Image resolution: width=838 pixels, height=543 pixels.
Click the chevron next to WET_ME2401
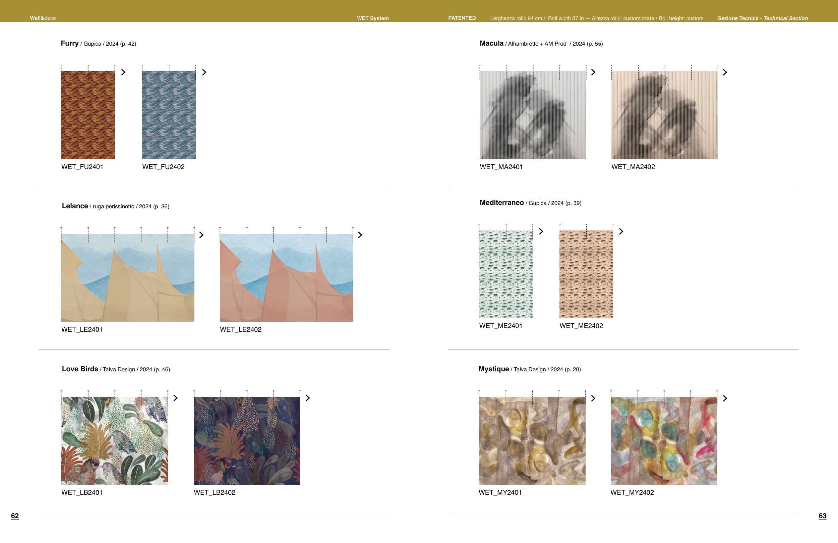tap(541, 231)
